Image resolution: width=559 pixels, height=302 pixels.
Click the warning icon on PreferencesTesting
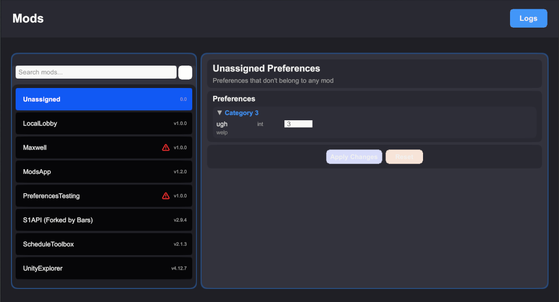[166, 196]
